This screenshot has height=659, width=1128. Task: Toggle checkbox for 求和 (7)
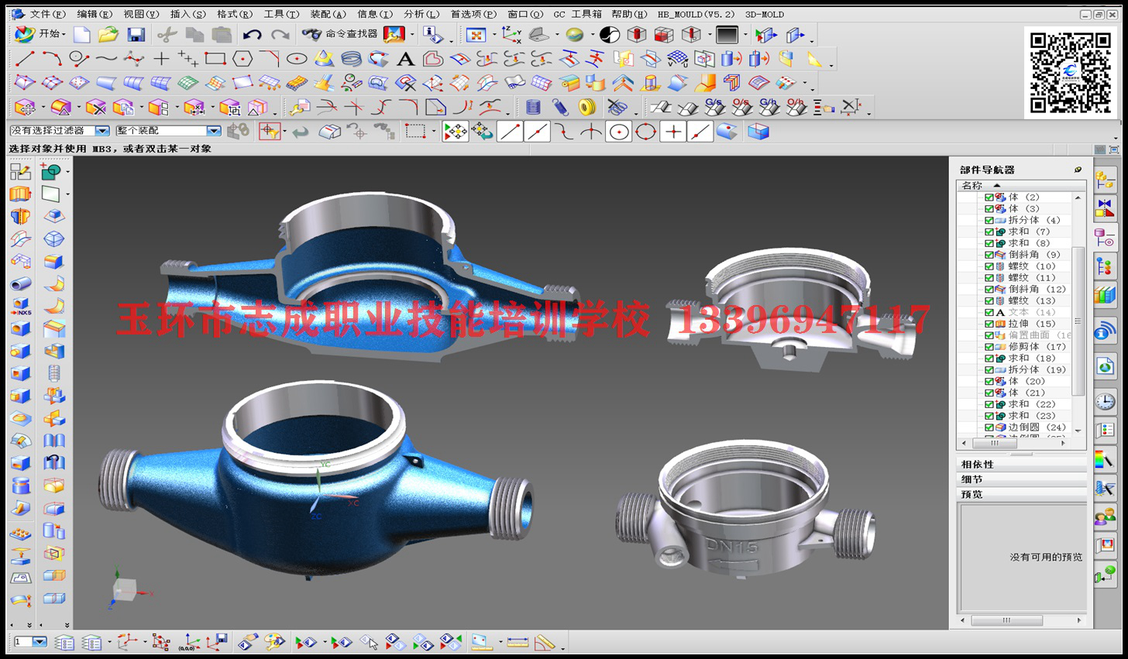989,232
